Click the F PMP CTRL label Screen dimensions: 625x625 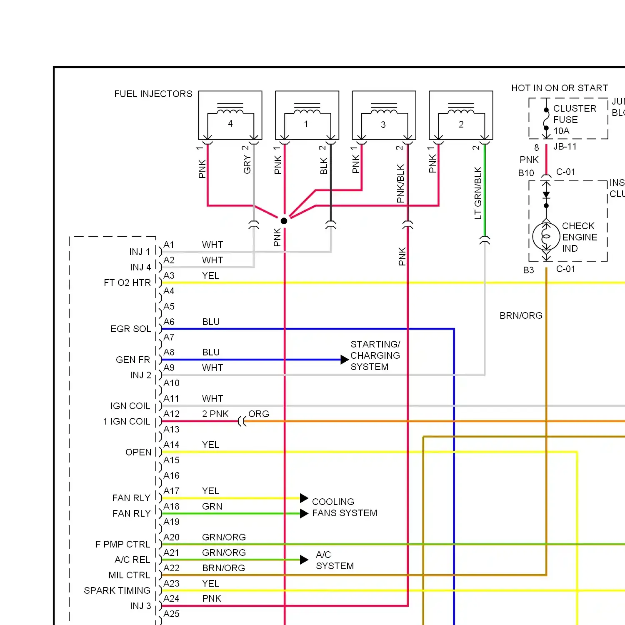pos(123,545)
